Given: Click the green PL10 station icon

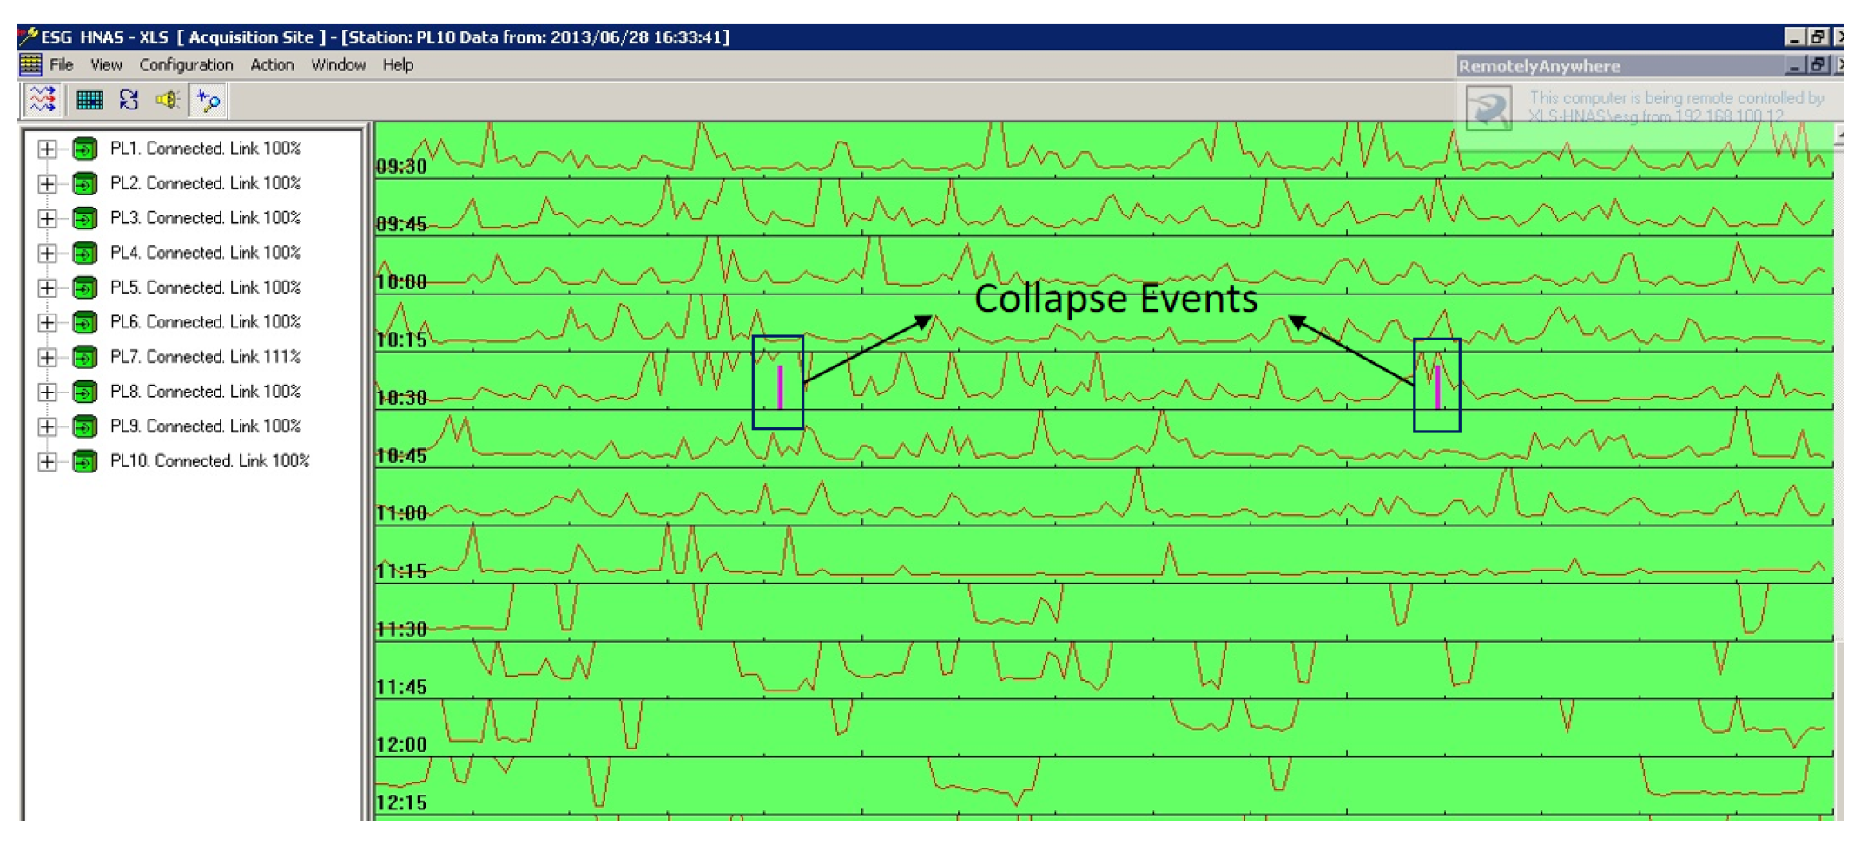Looking at the screenshot, I should (84, 461).
